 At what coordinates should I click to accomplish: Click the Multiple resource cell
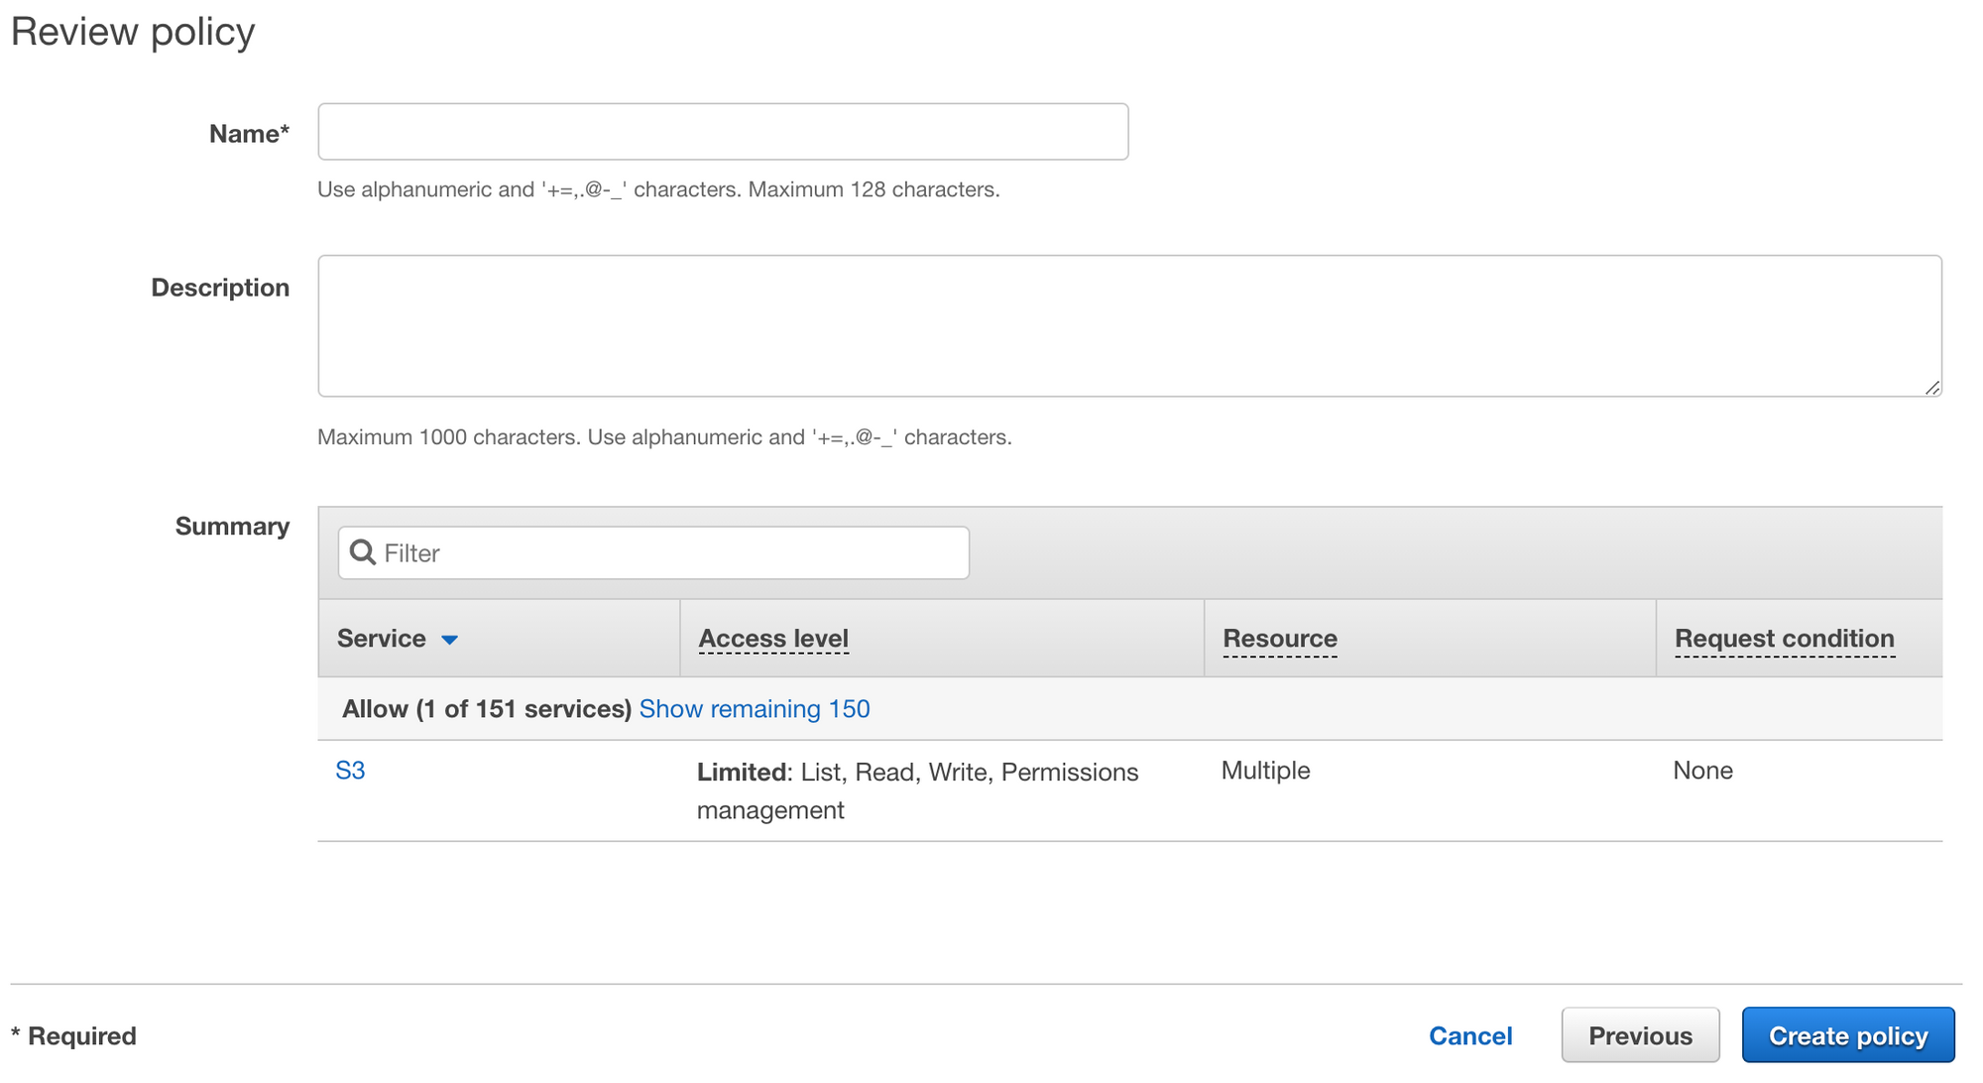1265,771
